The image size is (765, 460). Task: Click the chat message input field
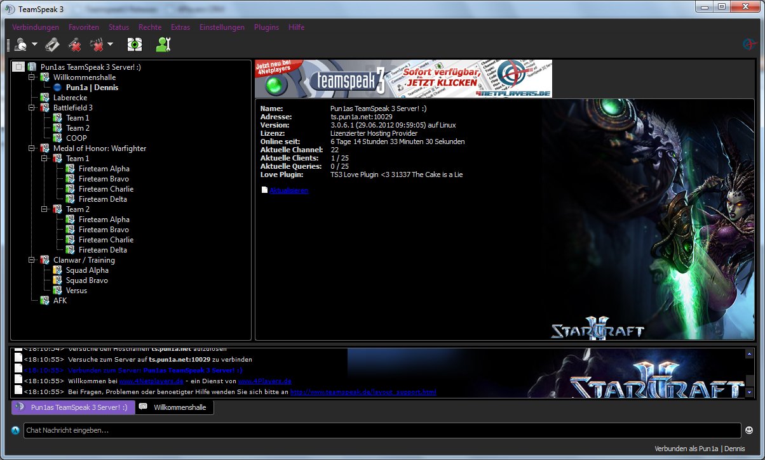(x=382, y=430)
